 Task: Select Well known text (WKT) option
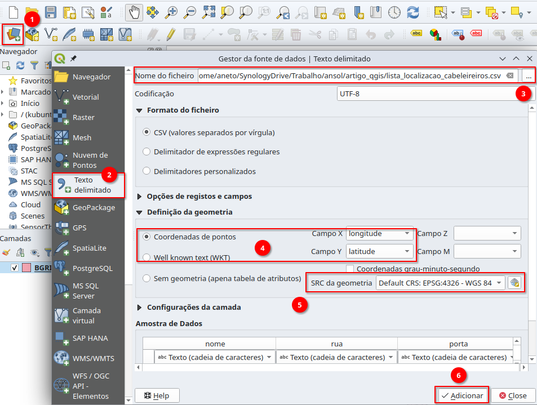coord(147,257)
